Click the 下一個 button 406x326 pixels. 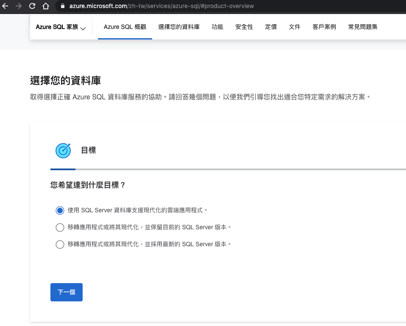(x=67, y=292)
